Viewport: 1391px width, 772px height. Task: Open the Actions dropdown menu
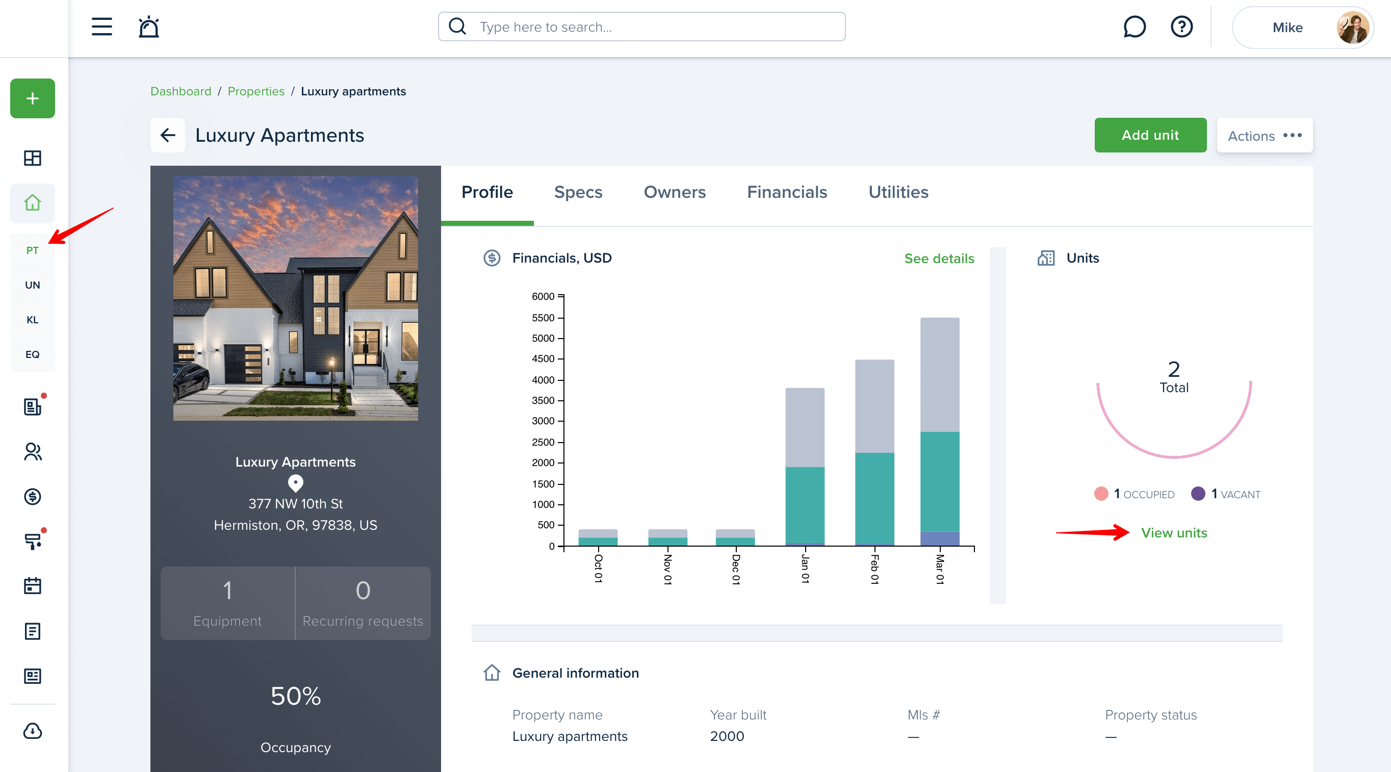point(1265,135)
